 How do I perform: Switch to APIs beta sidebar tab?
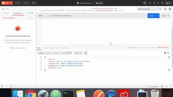30,13
